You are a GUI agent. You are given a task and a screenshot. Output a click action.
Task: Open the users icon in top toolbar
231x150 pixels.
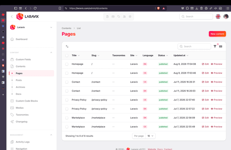(124, 17)
